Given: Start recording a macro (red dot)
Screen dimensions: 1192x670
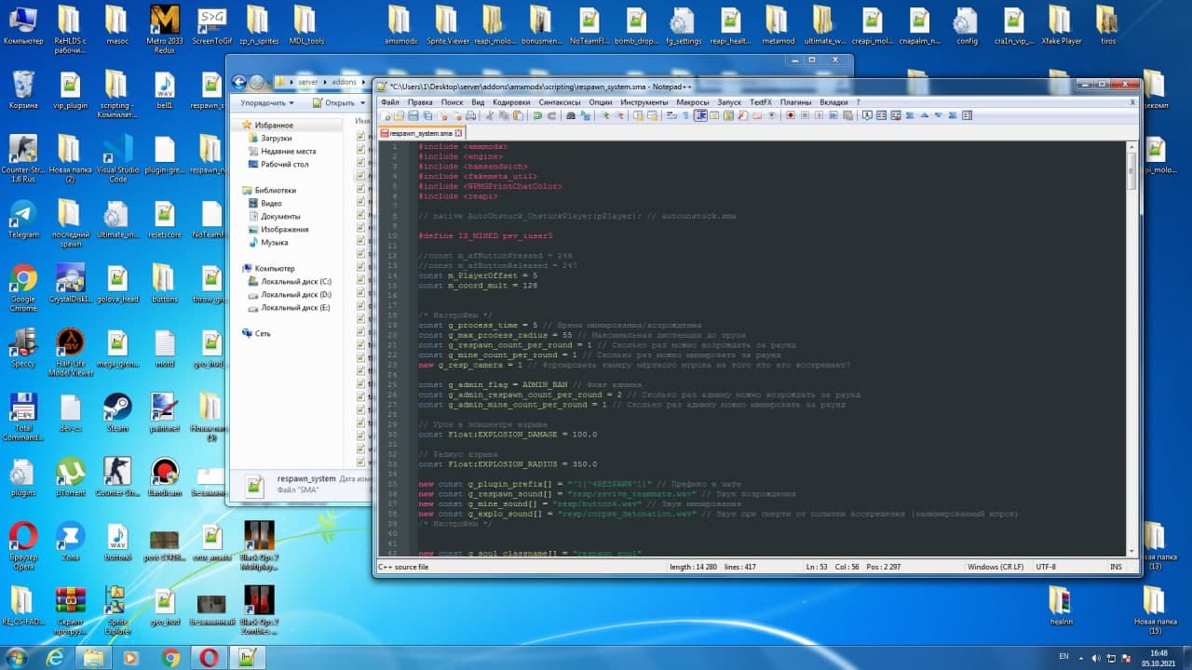Looking at the screenshot, I should tap(790, 115).
